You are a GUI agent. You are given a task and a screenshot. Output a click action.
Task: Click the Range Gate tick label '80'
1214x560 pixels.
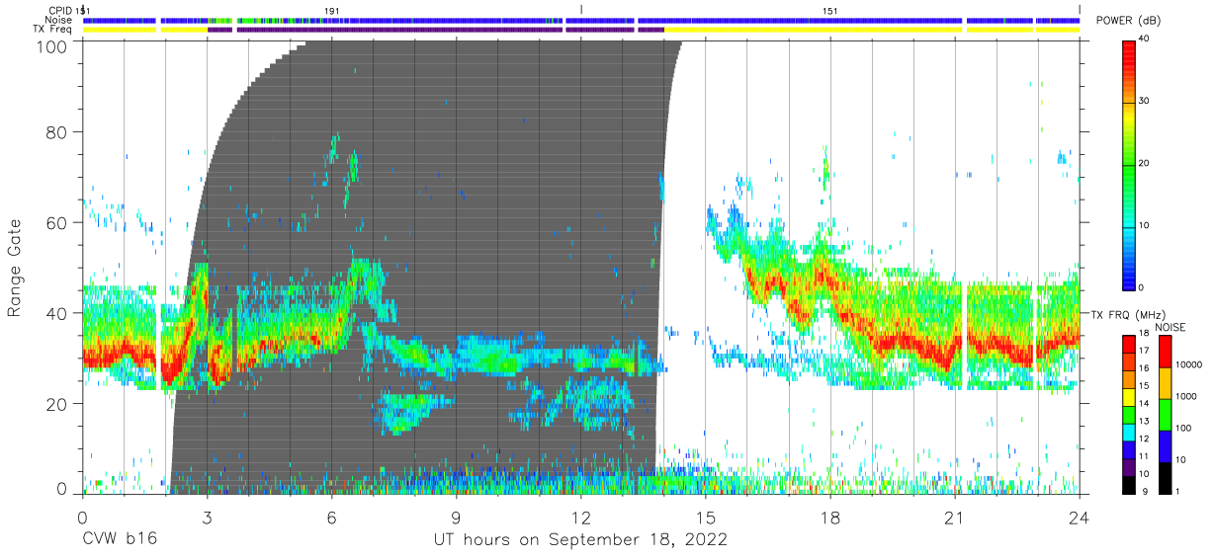click(x=56, y=132)
